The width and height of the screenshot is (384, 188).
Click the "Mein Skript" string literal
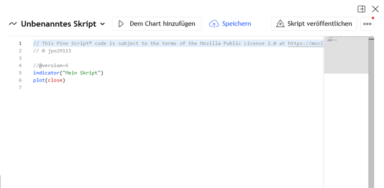tap(82, 73)
